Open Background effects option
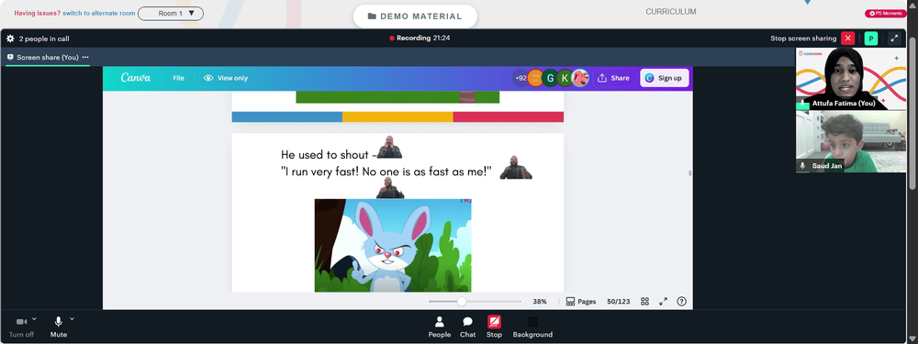Viewport: 918px width, 344px height. (x=532, y=327)
